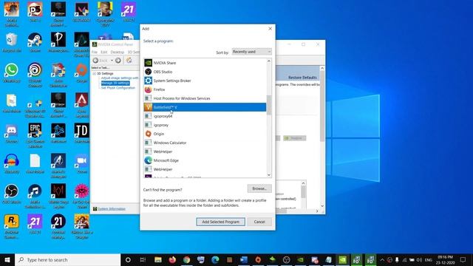Click the Recycle Bin desktop icon

[12, 43]
